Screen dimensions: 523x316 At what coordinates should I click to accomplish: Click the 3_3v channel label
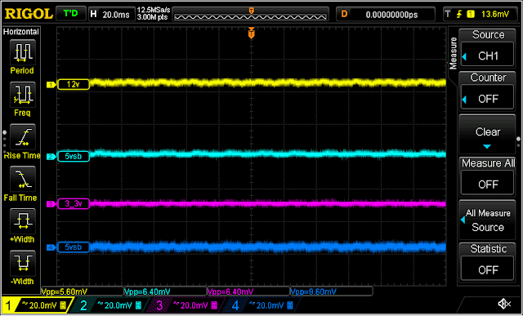tap(74, 203)
